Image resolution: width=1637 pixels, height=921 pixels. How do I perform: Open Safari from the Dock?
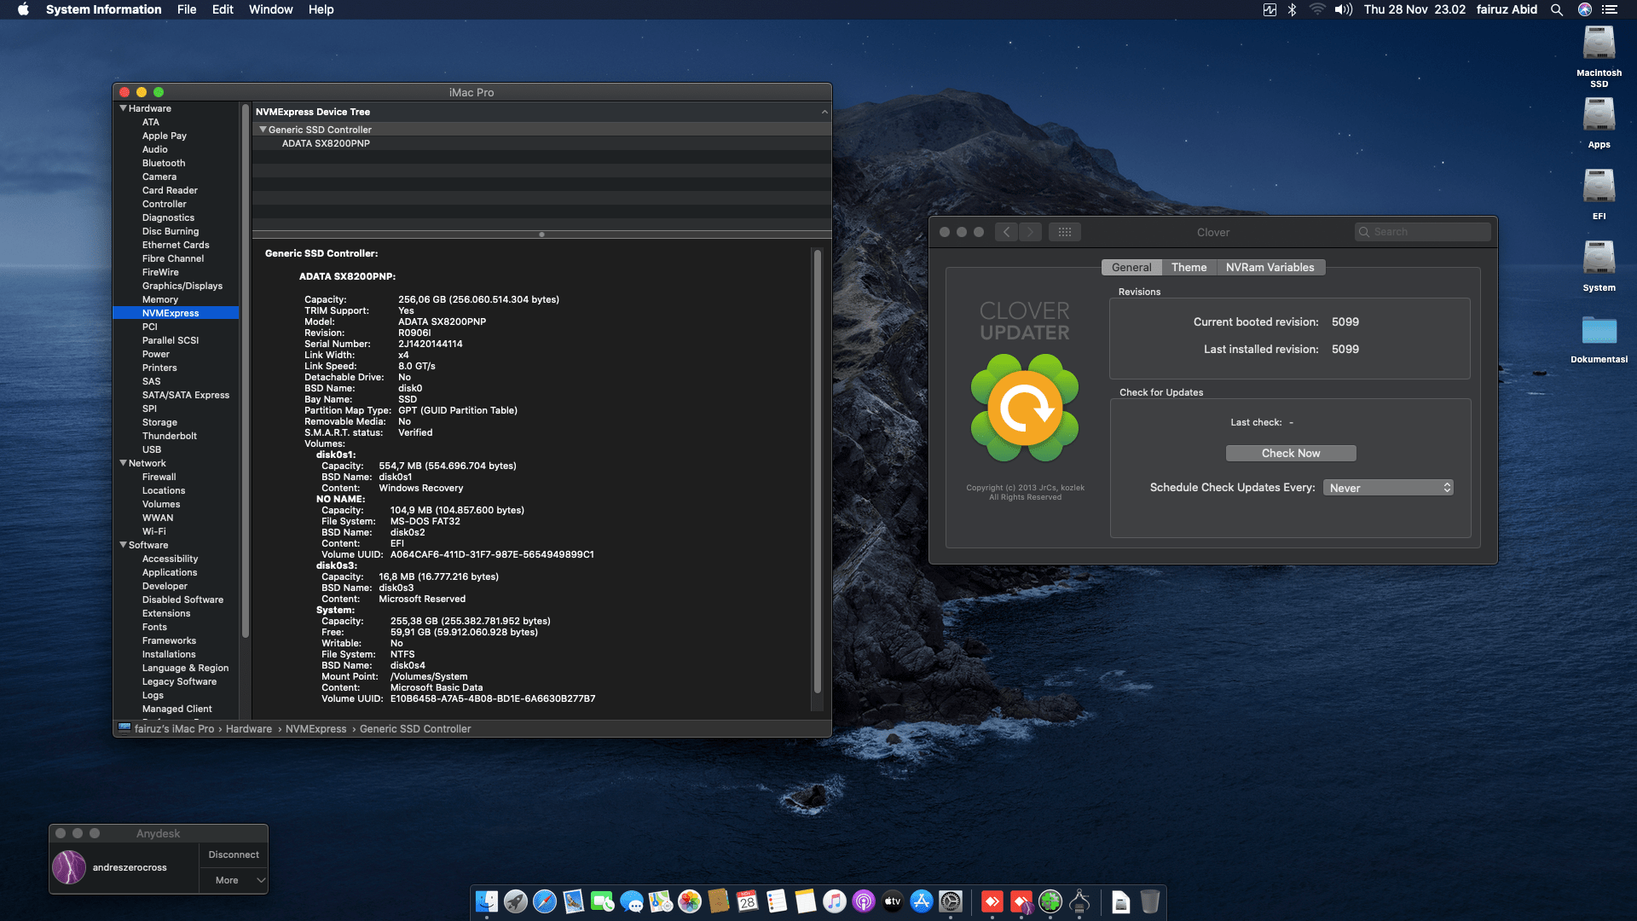pos(543,902)
